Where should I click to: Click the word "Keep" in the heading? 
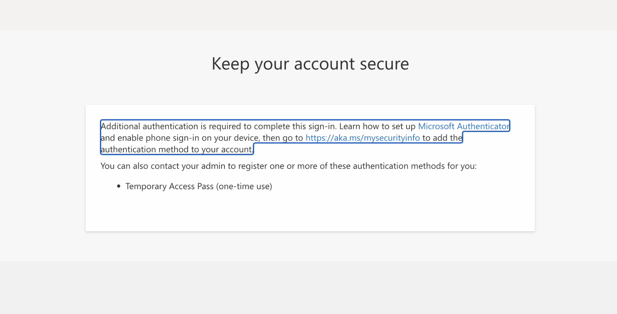click(230, 64)
